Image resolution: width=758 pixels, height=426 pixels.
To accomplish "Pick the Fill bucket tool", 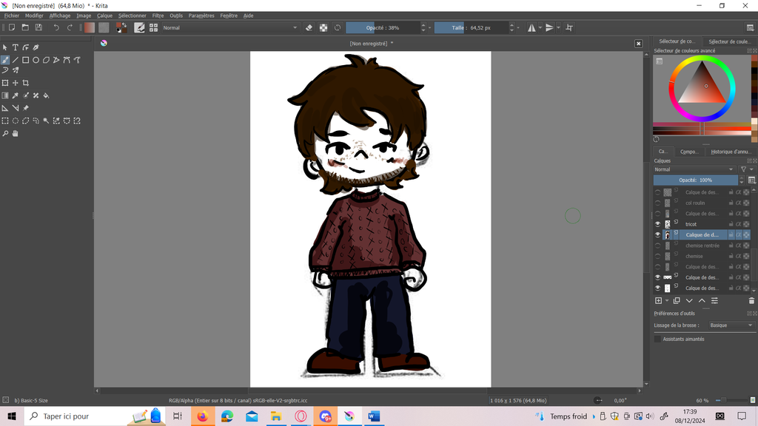I will pyautogui.click(x=46, y=95).
